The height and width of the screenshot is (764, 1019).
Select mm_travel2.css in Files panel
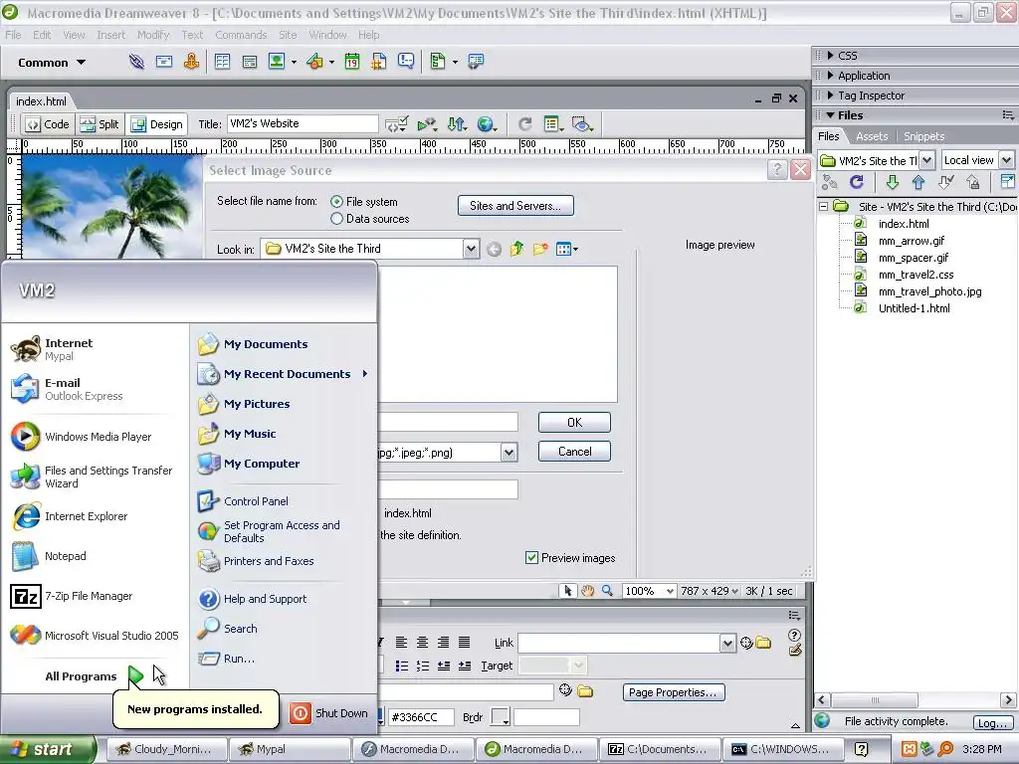[x=916, y=275]
